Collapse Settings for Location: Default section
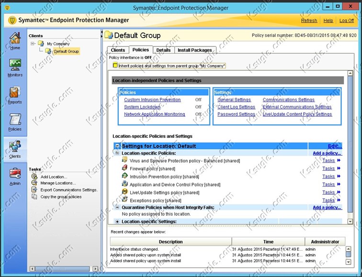Screen dimensions: 362x277 [117, 146]
